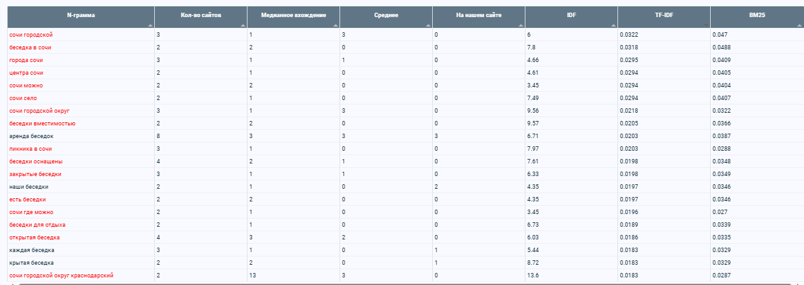
Task: Click 'открытая беседка' n-gram
Action: (x=34, y=237)
